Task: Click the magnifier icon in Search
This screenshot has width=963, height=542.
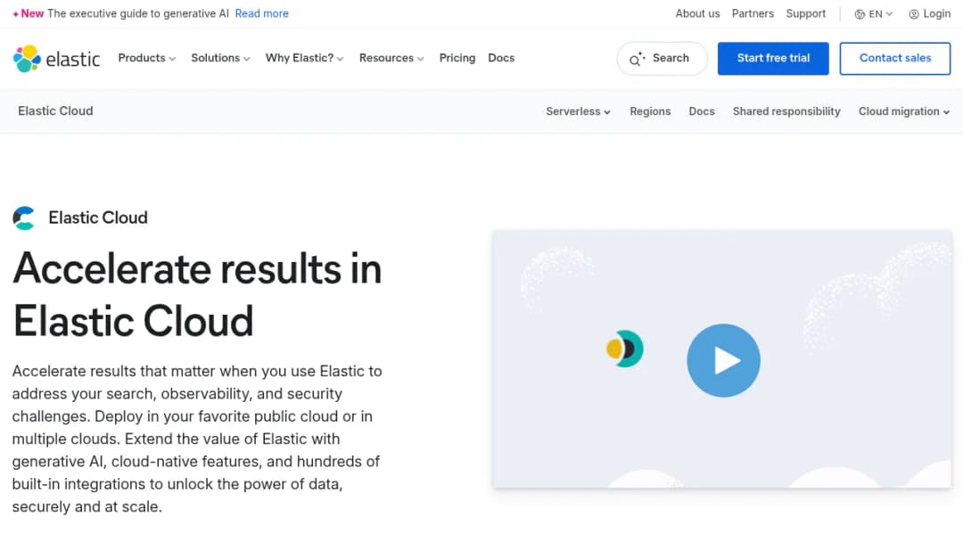Action: [x=637, y=59]
